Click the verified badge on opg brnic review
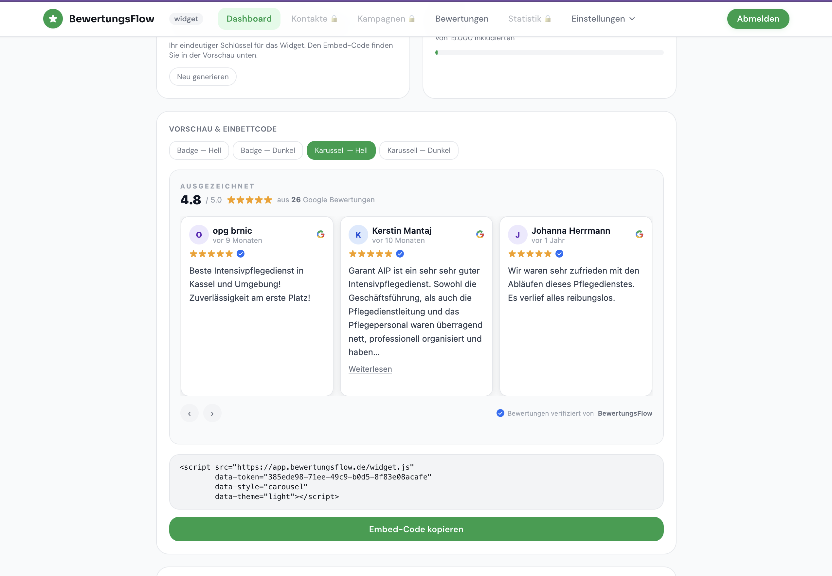Screen dimensions: 832x576 tap(241, 254)
